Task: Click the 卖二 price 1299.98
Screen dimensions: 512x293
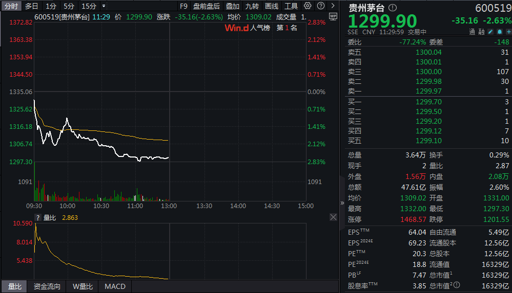Action: (x=428, y=81)
